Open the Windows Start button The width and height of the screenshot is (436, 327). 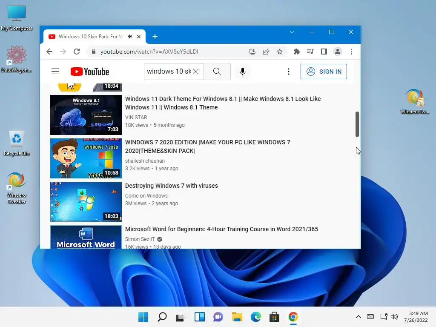(x=143, y=317)
